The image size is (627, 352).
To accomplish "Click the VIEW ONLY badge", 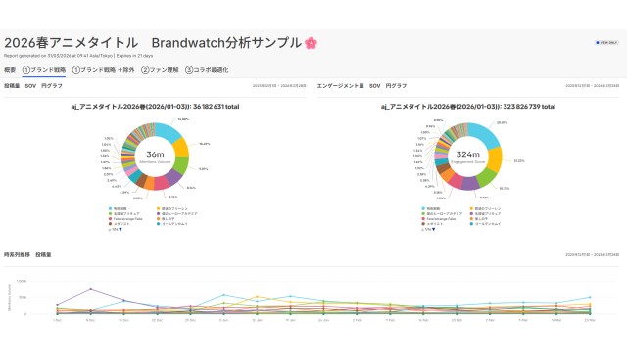I will (606, 43).
